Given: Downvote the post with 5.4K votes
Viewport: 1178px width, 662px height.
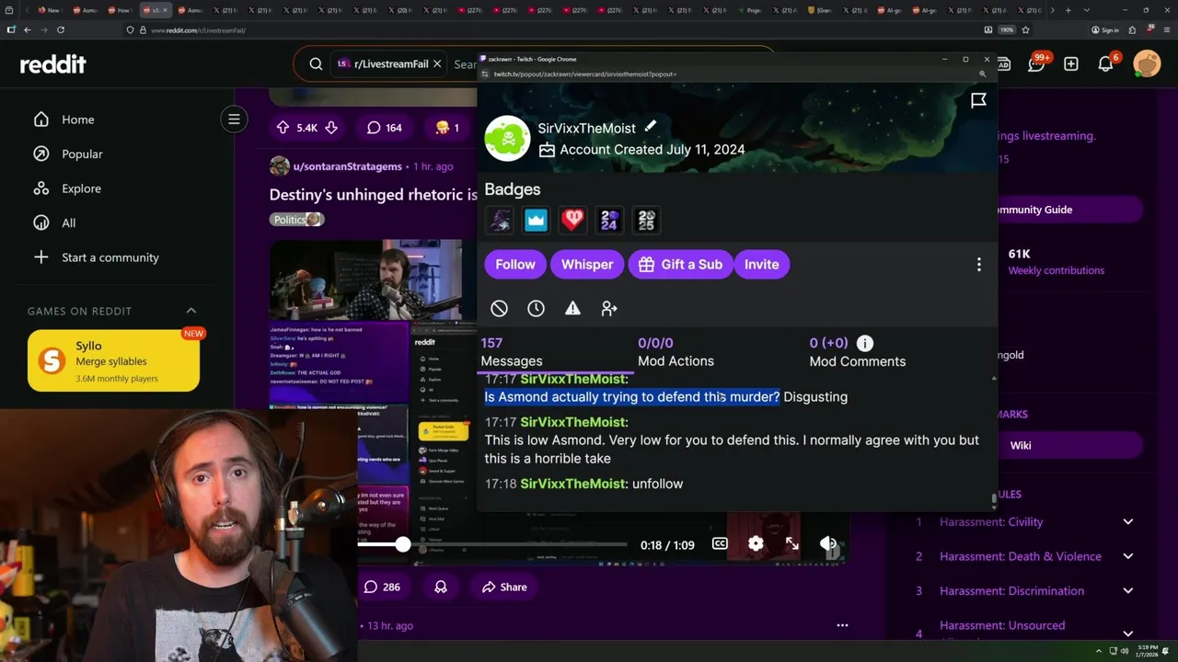Looking at the screenshot, I should point(331,128).
